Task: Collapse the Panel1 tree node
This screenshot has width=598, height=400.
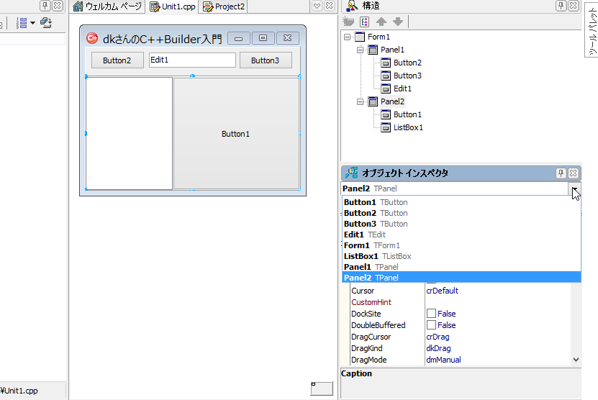Action: 361,50
